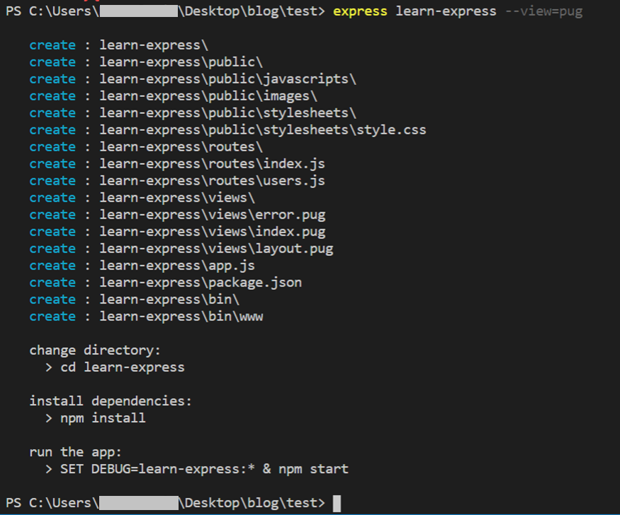Viewport: 620px width, 515px height.
Task: Click the path 'learn-express\routes\' directory line
Action: click(x=181, y=147)
